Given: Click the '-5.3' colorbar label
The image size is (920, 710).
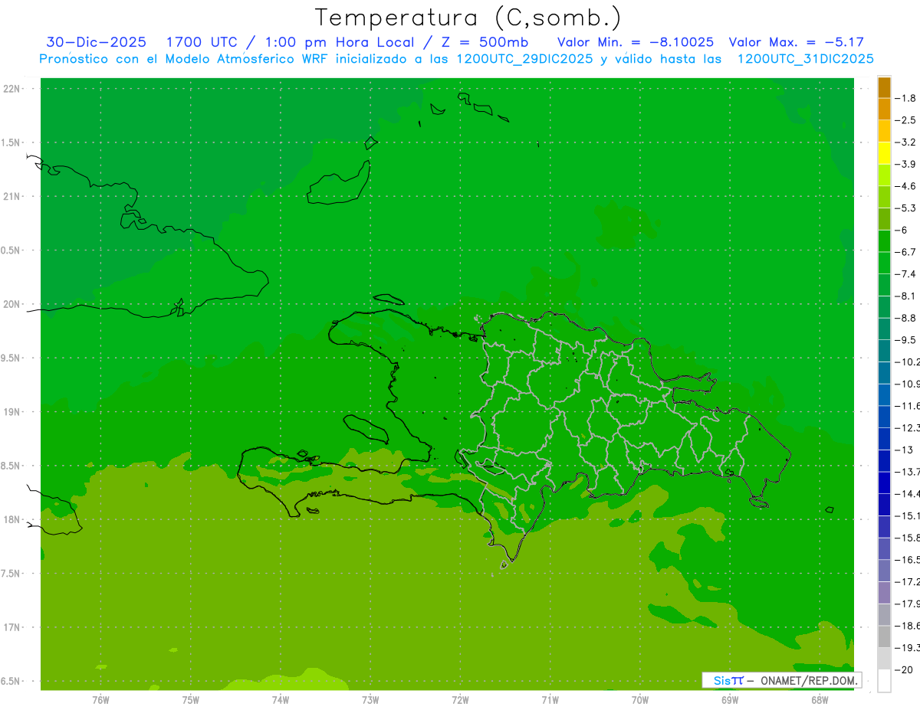Looking at the screenshot, I should pos(906,208).
